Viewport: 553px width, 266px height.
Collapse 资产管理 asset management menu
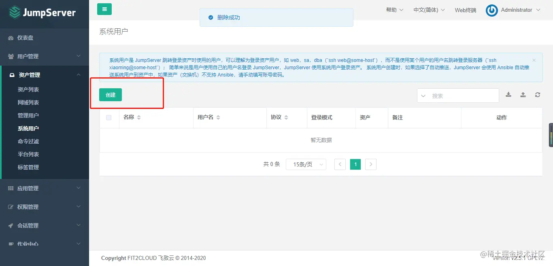pyautogui.click(x=45, y=75)
